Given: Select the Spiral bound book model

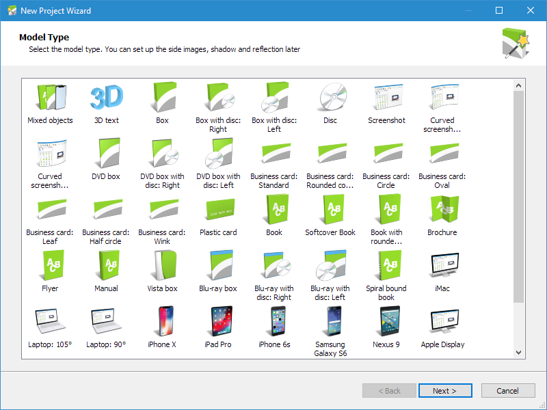Looking at the screenshot, I should pyautogui.click(x=386, y=276).
